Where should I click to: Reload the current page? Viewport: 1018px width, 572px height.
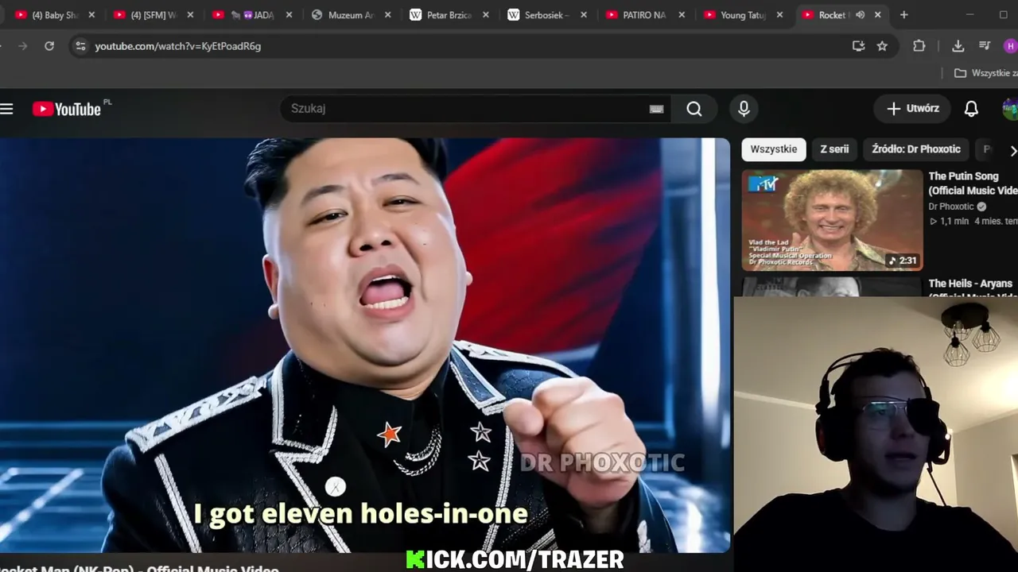click(x=49, y=46)
